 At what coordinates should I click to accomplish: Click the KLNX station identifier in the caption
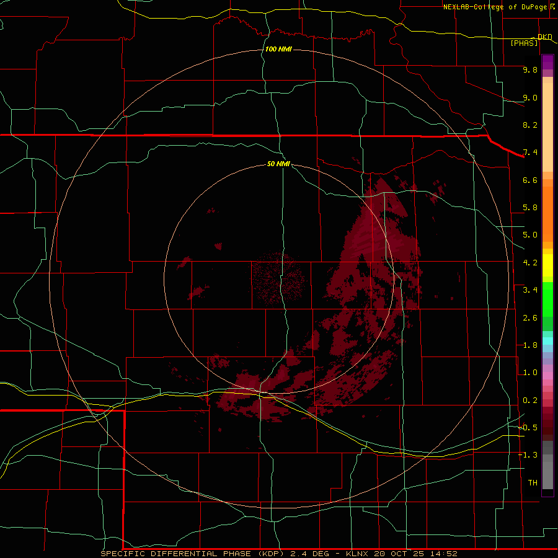[x=358, y=554]
